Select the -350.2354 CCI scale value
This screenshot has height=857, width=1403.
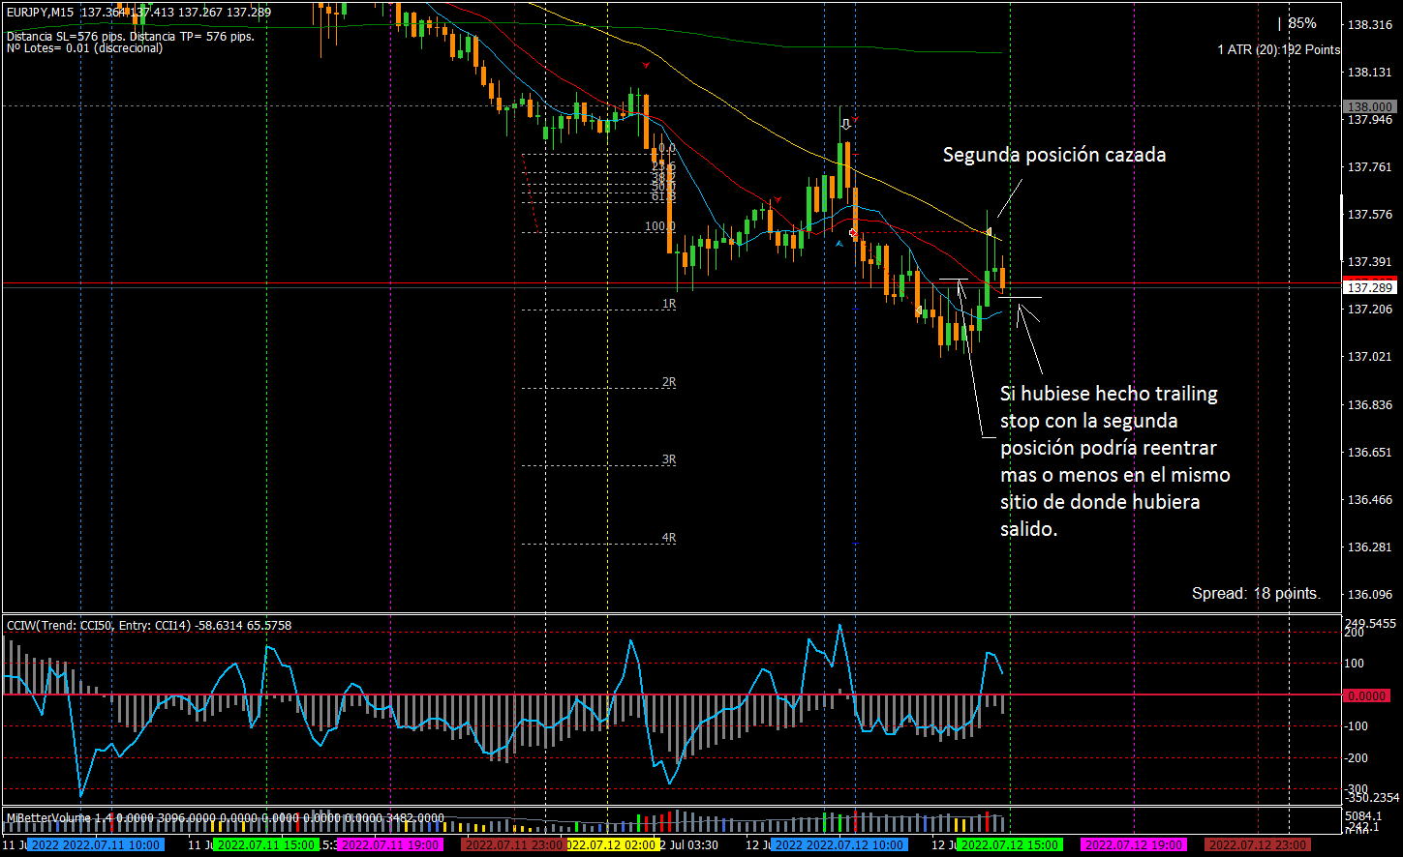click(1371, 797)
